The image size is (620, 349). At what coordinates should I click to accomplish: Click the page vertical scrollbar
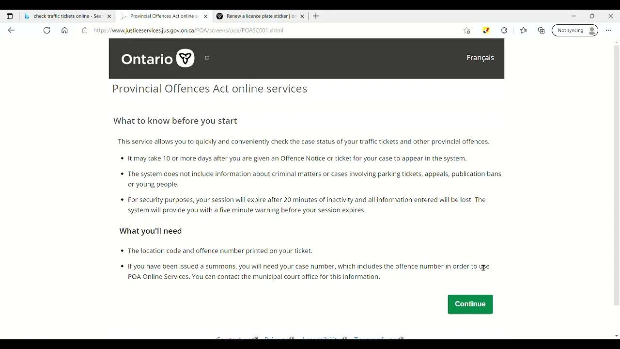616,174
